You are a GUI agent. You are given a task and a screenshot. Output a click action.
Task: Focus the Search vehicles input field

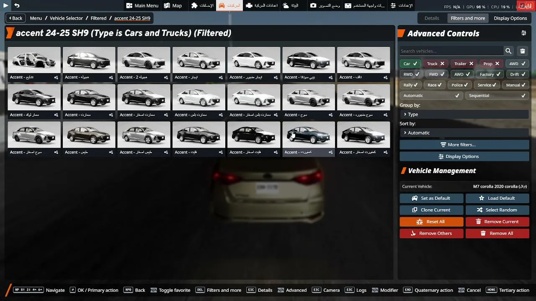pos(451,51)
